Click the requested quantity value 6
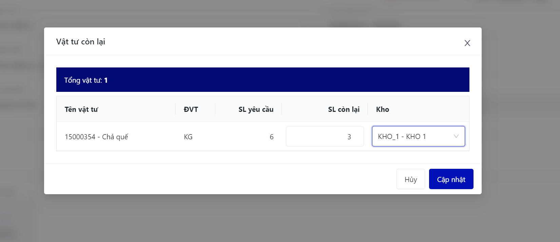The width and height of the screenshot is (560, 242). click(x=271, y=137)
